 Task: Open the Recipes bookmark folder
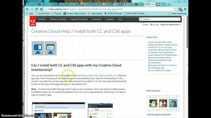(x=56, y=13)
